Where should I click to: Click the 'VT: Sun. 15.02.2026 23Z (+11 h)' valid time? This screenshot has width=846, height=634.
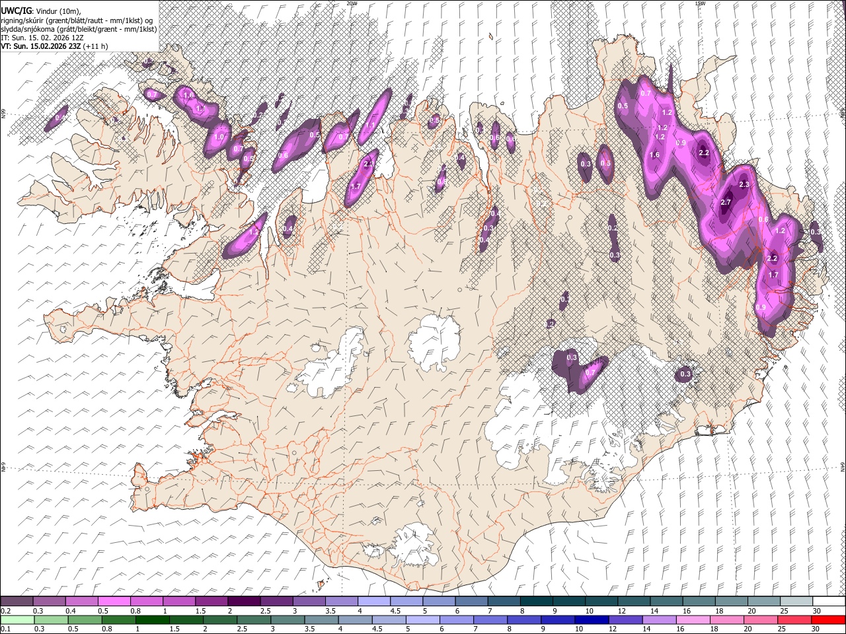(x=54, y=46)
